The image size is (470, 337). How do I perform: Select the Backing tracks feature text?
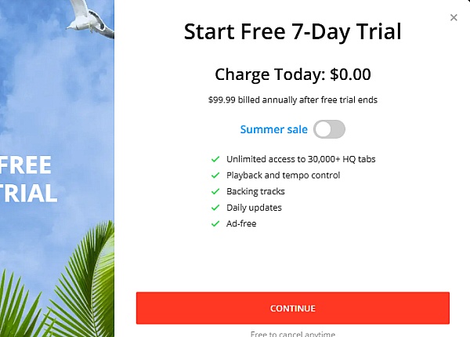255,191
